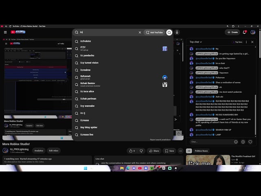
Task: Submit search with magnifier button
Action: (169, 33)
